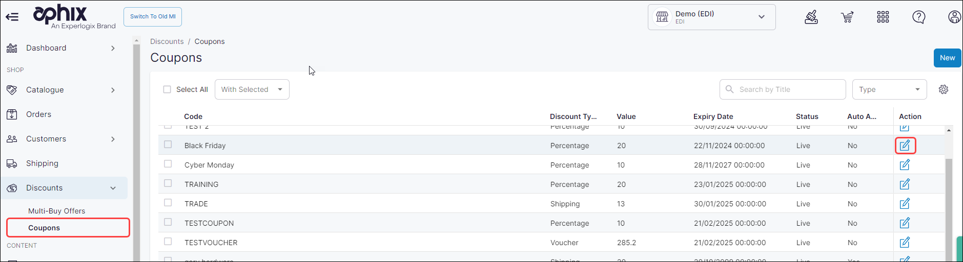Open the Type filter dropdown
This screenshot has width=963, height=262.
889,89
